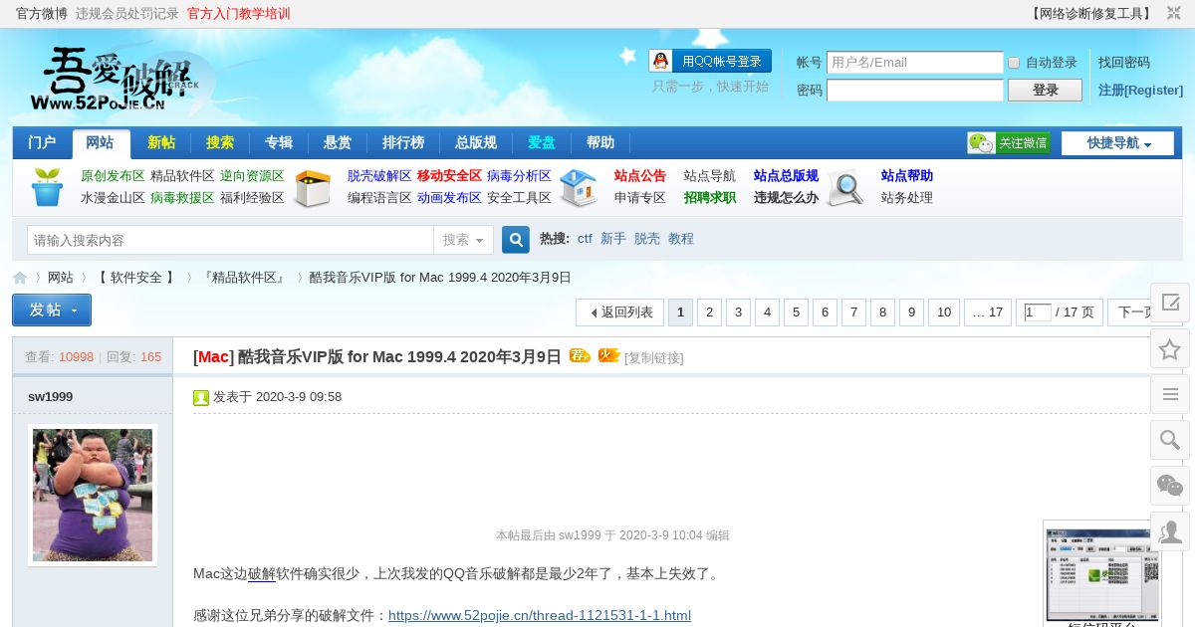Click the [Mac] tag in thread title

[x=213, y=356]
